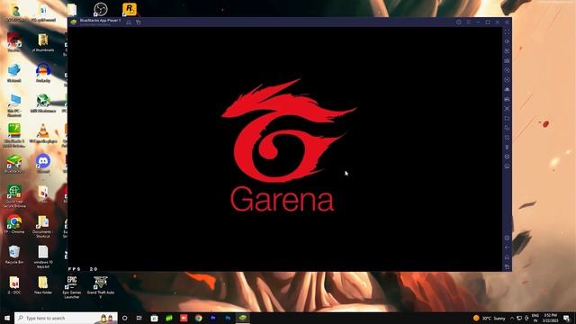Select the Recycle Bin icon
The image size is (576, 324).
coord(14,255)
